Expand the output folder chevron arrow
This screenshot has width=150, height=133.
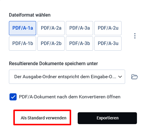[120, 77]
